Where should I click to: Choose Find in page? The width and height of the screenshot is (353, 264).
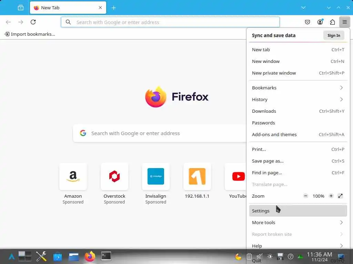(x=298, y=173)
